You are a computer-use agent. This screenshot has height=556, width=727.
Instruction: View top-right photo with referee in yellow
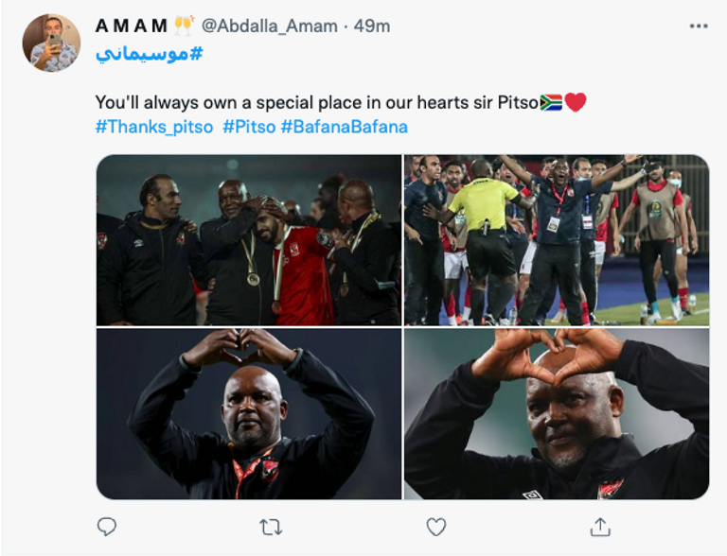[557, 239]
